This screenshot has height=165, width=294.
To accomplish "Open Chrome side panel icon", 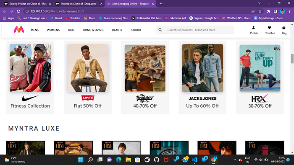I will coord(275,11).
